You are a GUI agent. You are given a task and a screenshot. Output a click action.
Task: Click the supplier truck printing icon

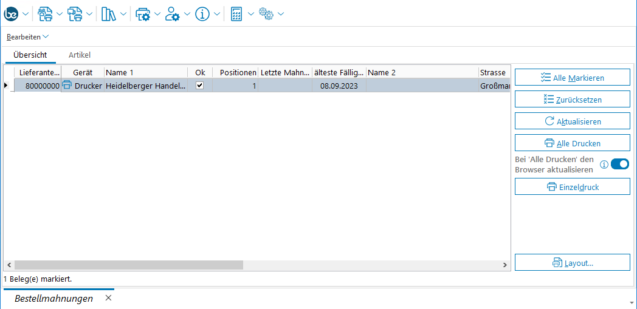(x=75, y=13)
